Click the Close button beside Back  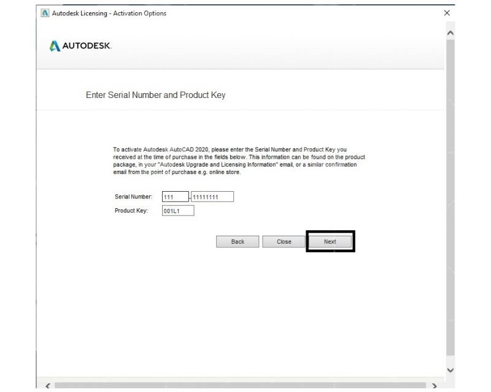point(284,242)
